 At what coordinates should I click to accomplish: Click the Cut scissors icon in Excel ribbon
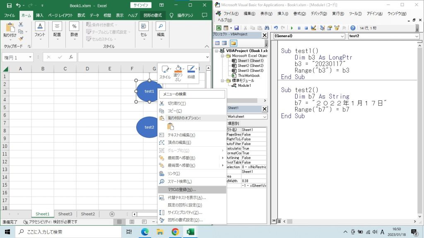coord(21,25)
